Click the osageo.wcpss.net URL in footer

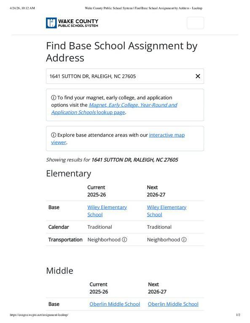coord(39,315)
